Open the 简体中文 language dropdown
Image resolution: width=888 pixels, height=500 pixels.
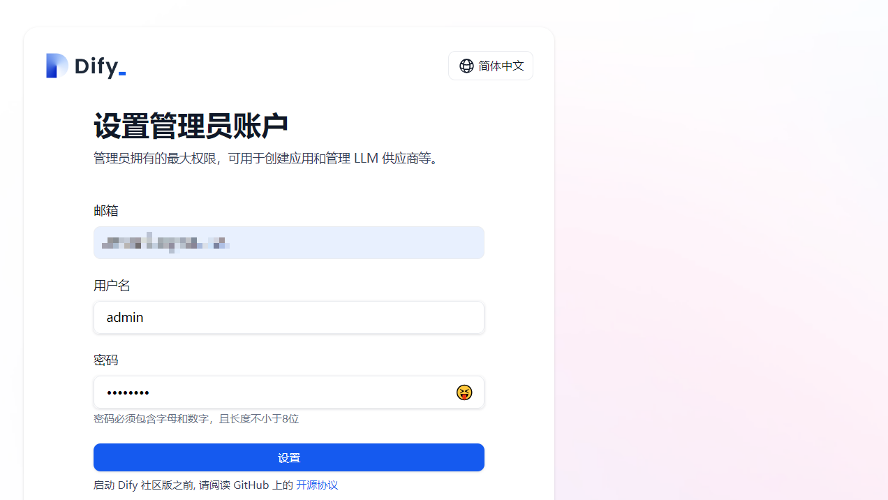point(491,66)
